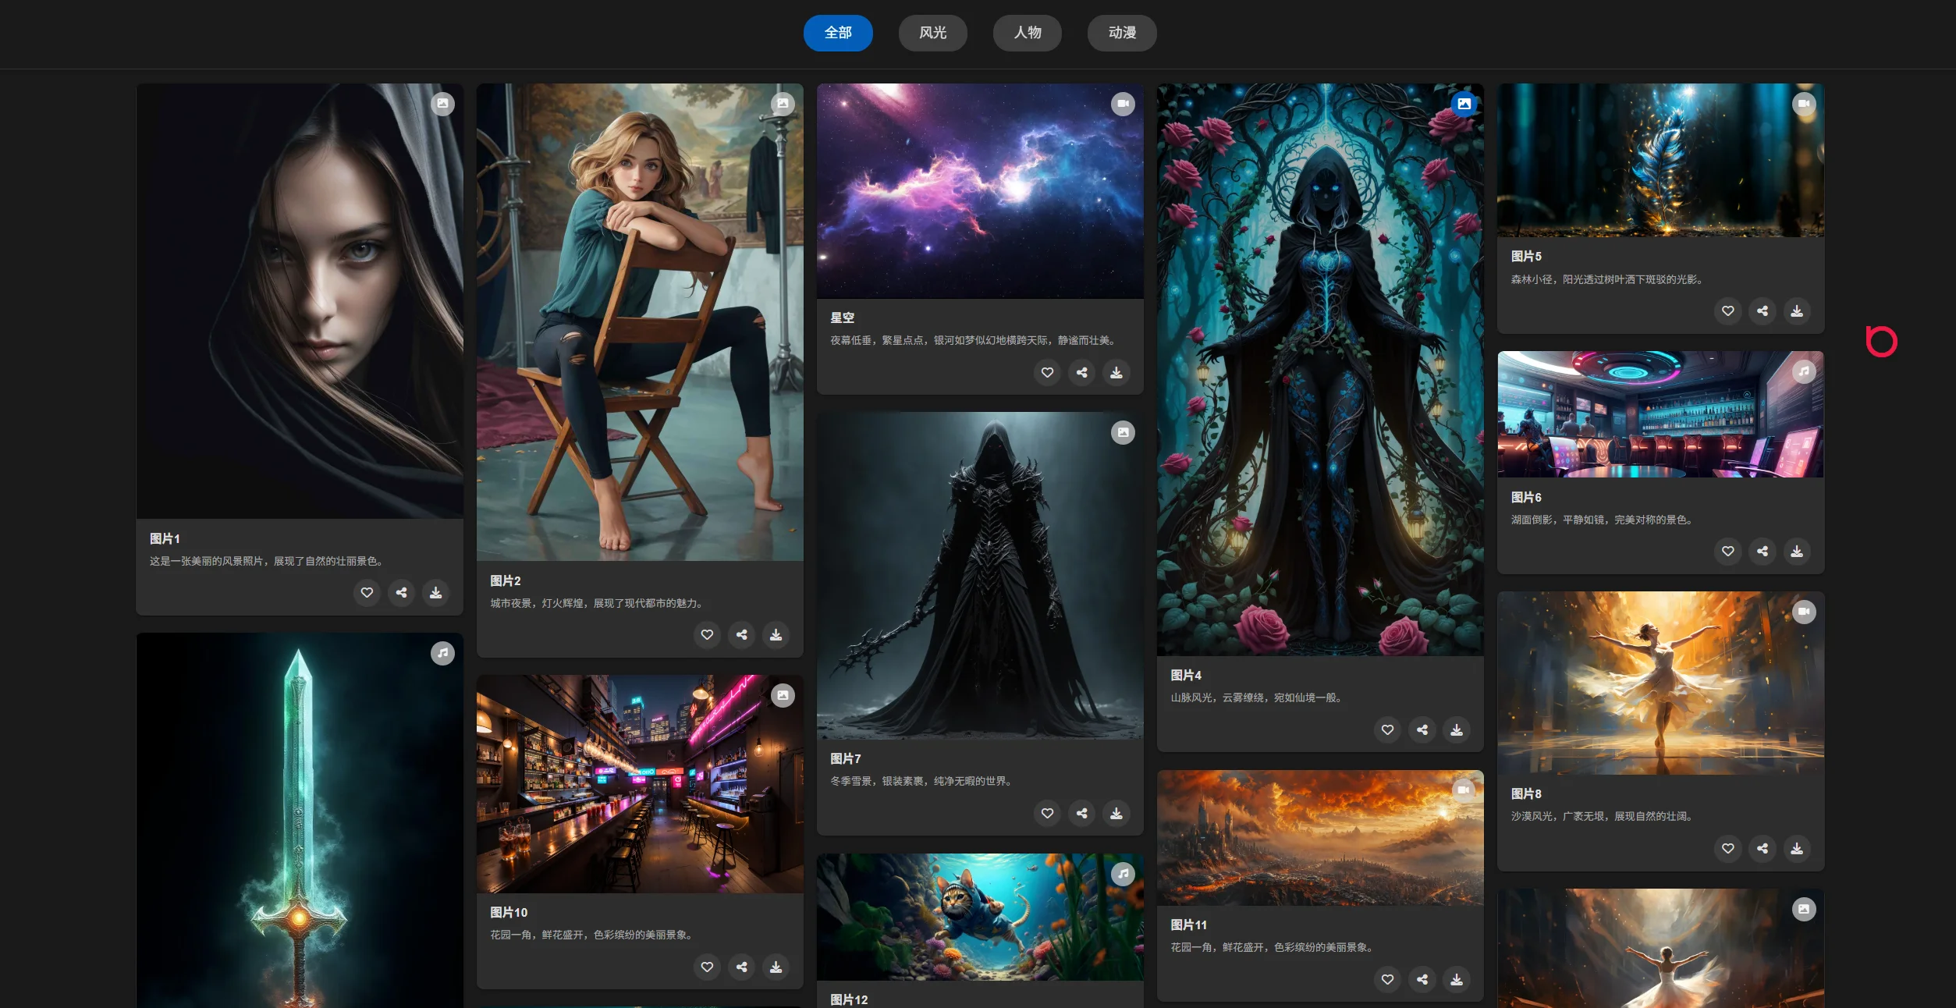Filter by the 人物 category
Screen dimensions: 1956x1008
coord(1027,33)
